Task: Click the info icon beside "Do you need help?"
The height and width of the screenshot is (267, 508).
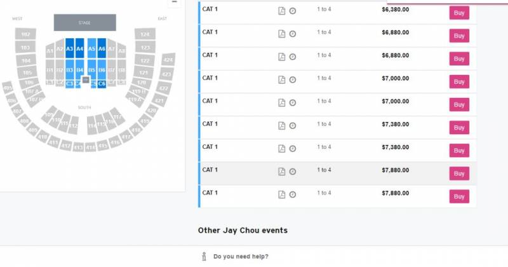Action: point(204,256)
